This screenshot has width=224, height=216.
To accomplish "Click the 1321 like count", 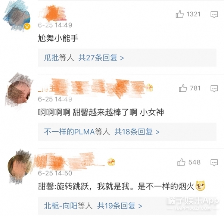I will tap(193, 14).
